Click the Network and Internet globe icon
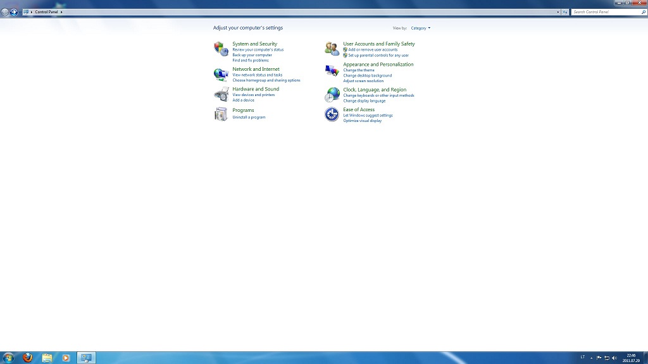This screenshot has height=364, width=648. coord(221,74)
